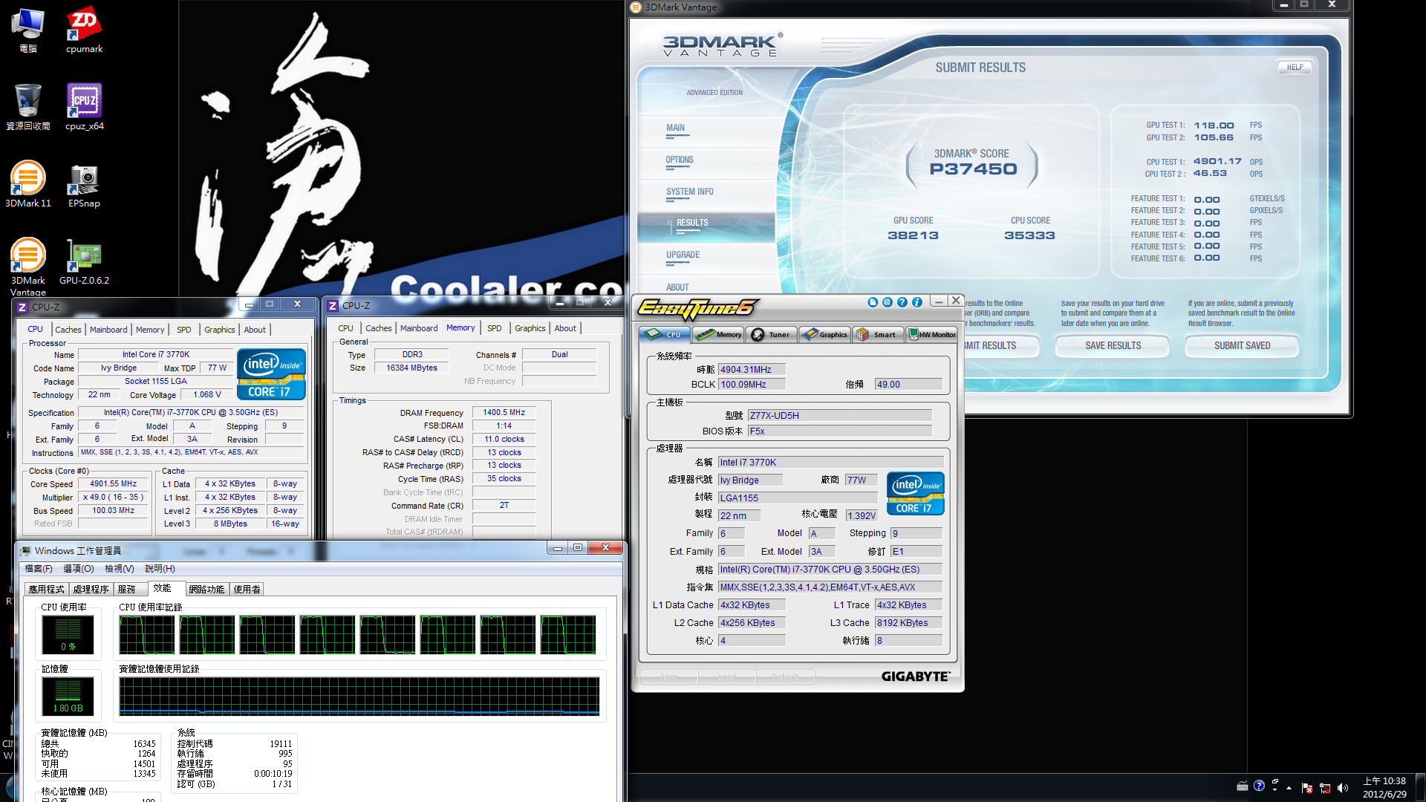Open the cpumark desktop shortcut

84,30
